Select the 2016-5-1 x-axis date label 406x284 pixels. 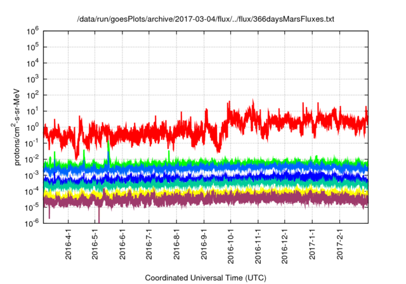pyautogui.click(x=95, y=243)
